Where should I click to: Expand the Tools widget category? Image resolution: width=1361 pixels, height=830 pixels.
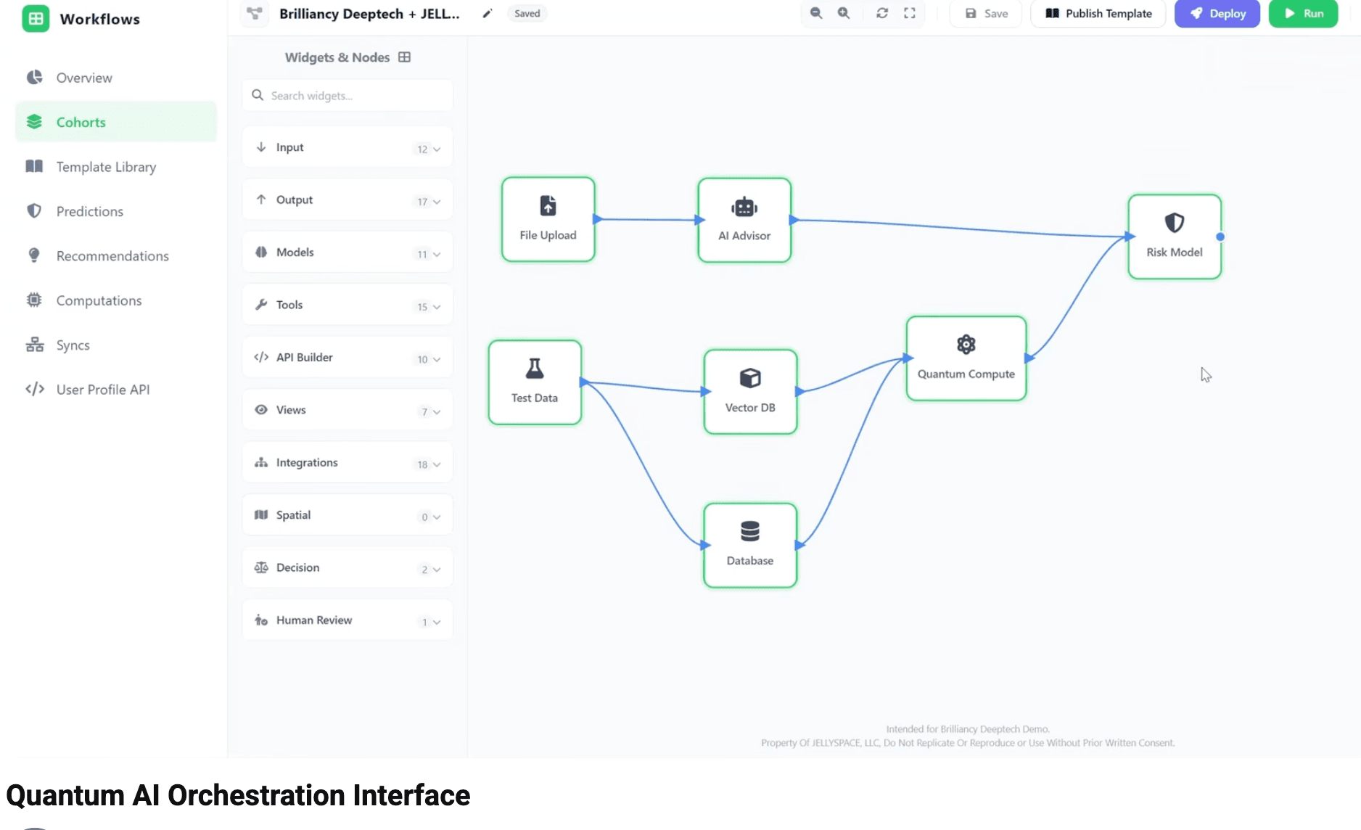348,305
